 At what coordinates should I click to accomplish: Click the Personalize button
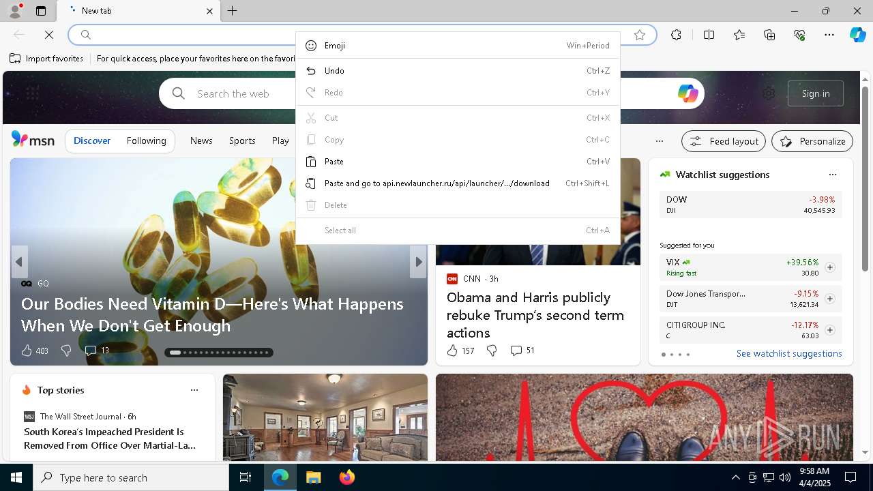pyautogui.click(x=812, y=141)
